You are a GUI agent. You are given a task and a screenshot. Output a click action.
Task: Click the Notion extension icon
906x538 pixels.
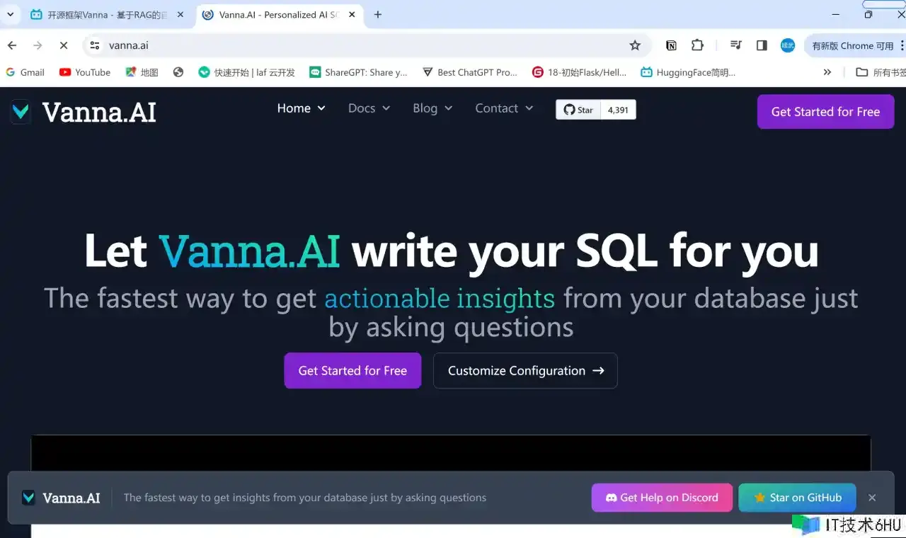point(671,45)
